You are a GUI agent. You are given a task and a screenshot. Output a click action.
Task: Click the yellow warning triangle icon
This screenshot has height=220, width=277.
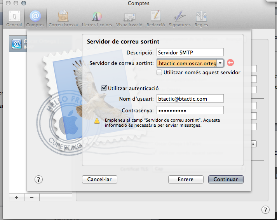coord(97,121)
